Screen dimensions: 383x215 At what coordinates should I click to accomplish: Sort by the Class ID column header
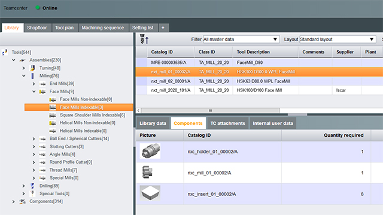pyautogui.click(x=214, y=52)
